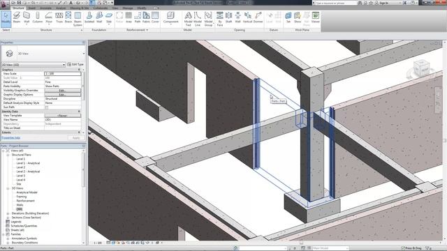Select Level 1 - Analytical plan
The width and height of the screenshot is (447, 251).
[28, 163]
